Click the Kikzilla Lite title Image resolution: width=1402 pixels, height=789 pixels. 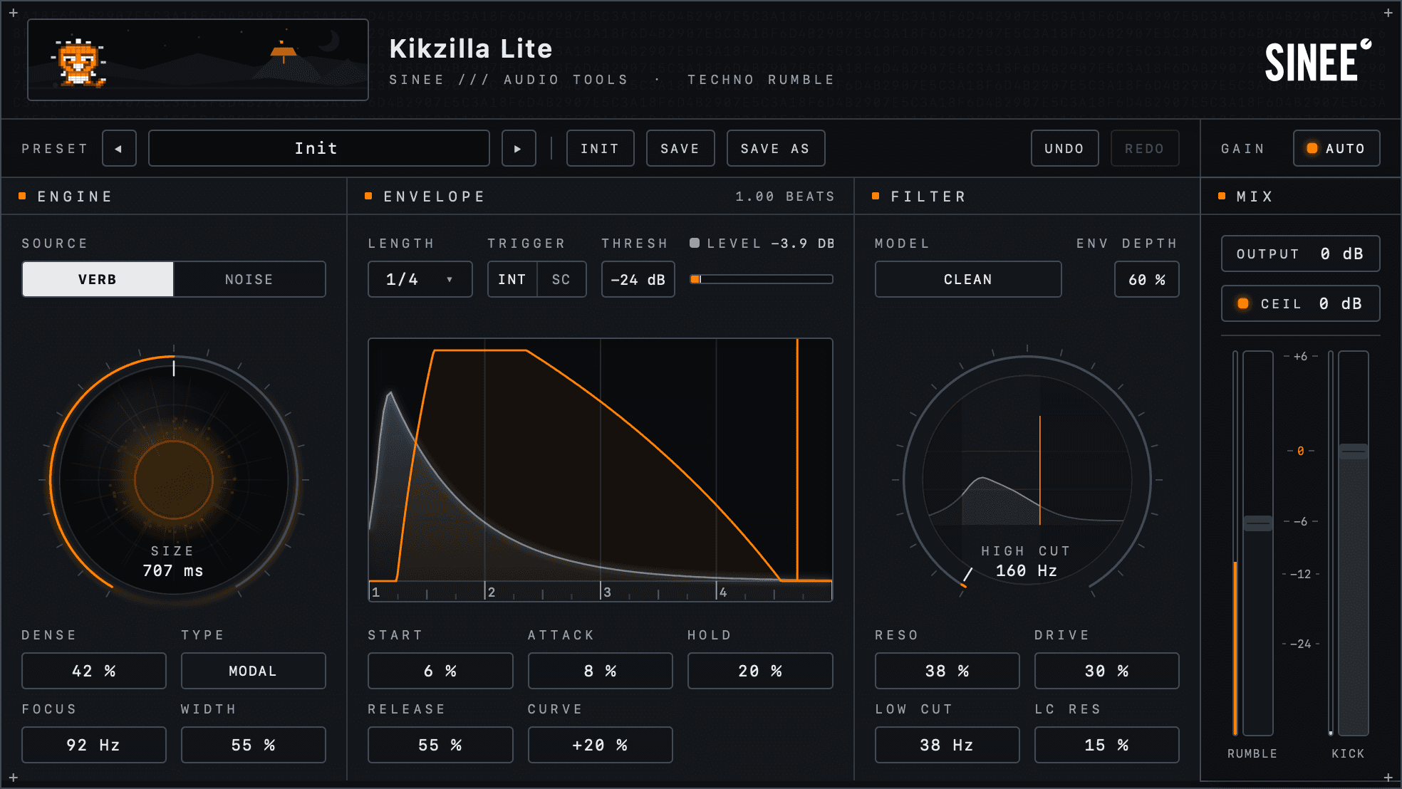pyautogui.click(x=471, y=48)
